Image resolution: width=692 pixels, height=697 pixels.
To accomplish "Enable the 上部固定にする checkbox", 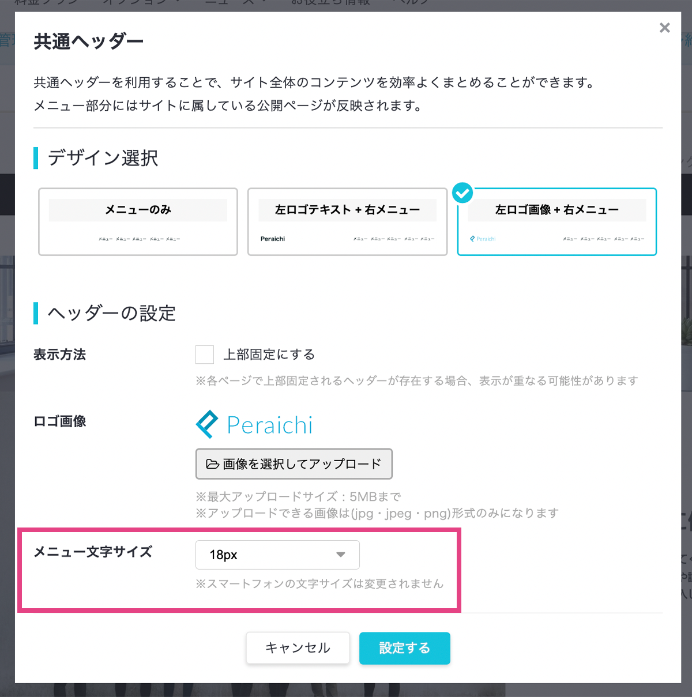I will (205, 355).
